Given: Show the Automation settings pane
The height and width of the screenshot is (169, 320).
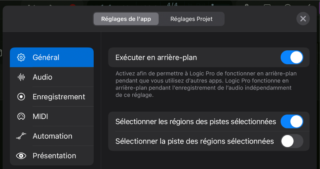Looking at the screenshot, I should 52,136.
